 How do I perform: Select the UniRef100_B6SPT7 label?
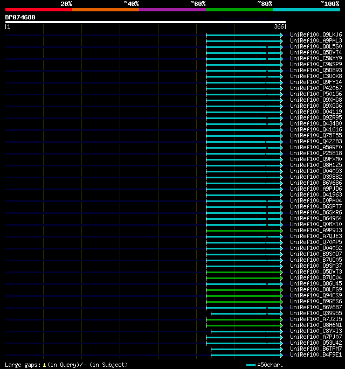tap(316, 207)
